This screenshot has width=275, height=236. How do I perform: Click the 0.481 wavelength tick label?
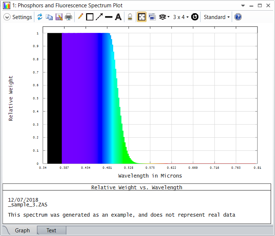click(107, 168)
